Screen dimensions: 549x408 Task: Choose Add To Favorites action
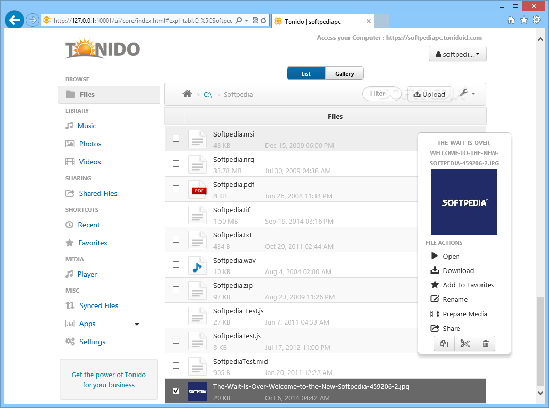[x=462, y=285]
